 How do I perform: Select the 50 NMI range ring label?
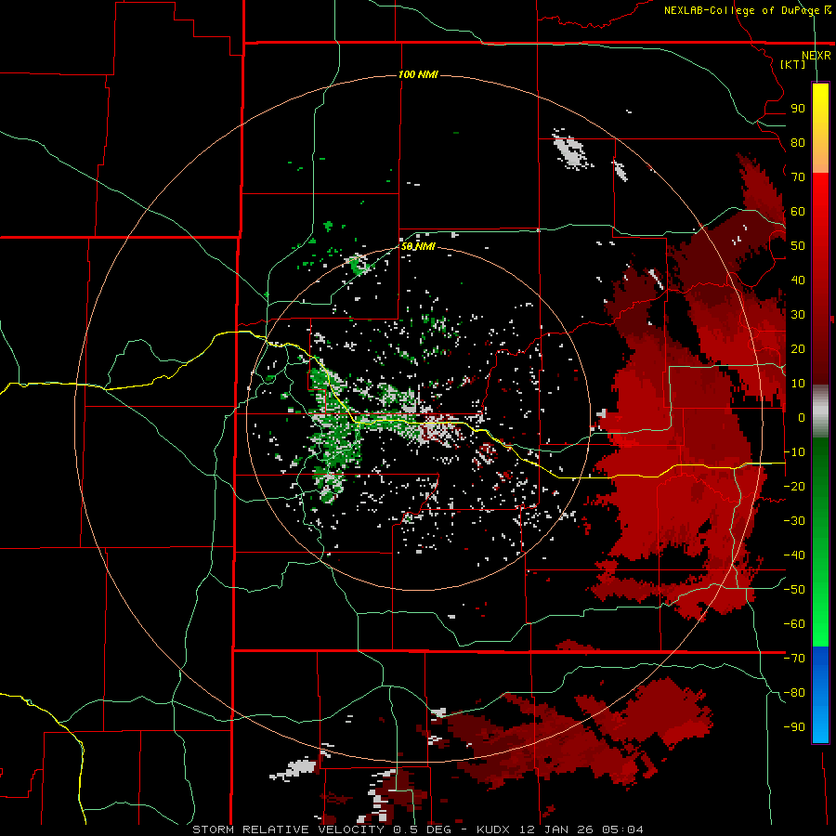point(418,246)
